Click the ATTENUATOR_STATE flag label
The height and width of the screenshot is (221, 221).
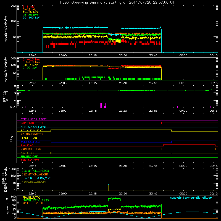(33, 119)
